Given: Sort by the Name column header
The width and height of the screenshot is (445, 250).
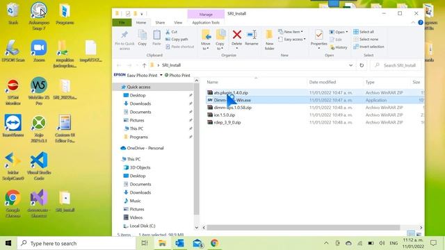Looking at the screenshot, I should coord(212,82).
